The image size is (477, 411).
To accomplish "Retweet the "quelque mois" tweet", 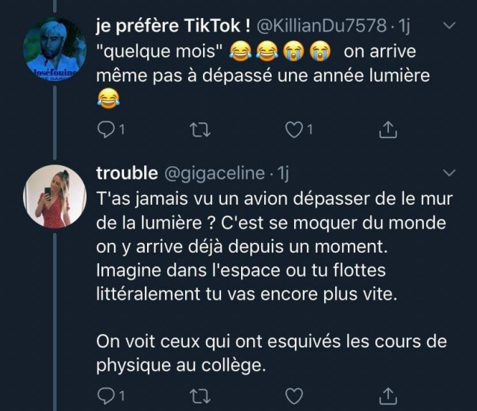I will (x=200, y=130).
